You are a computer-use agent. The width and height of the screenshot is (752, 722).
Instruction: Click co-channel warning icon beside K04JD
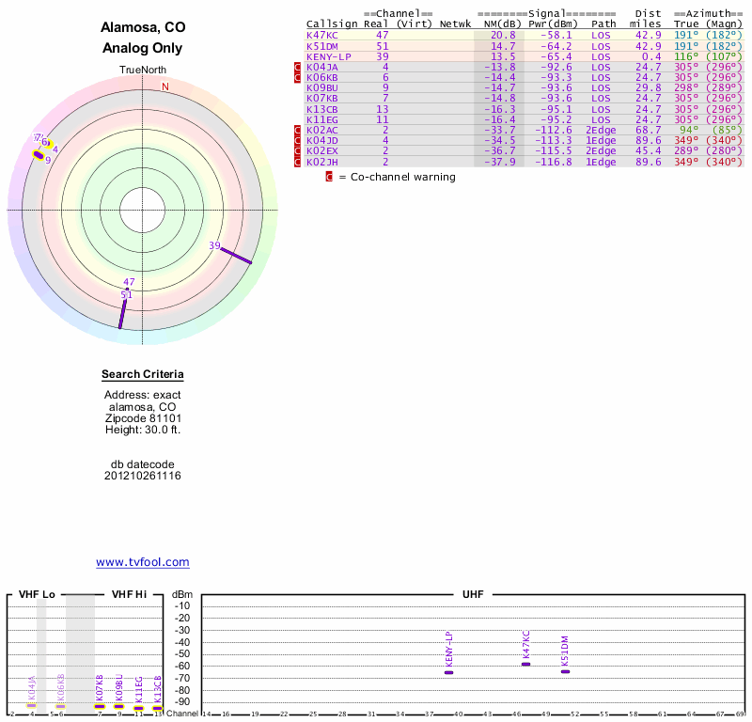point(298,141)
